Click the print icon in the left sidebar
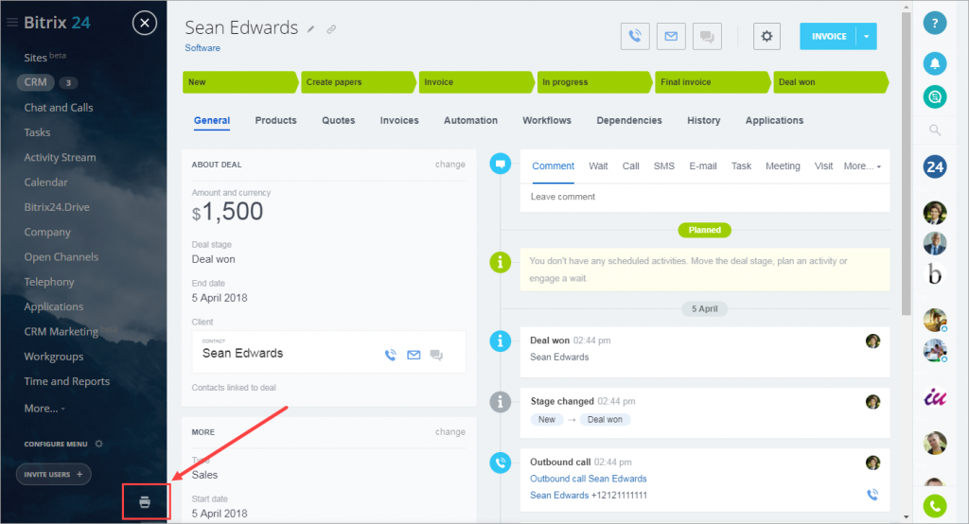This screenshot has height=524, width=969. 145,501
